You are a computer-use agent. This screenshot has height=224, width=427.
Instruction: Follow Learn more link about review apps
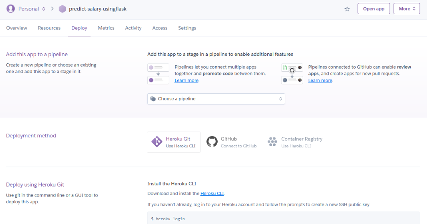click(320, 80)
